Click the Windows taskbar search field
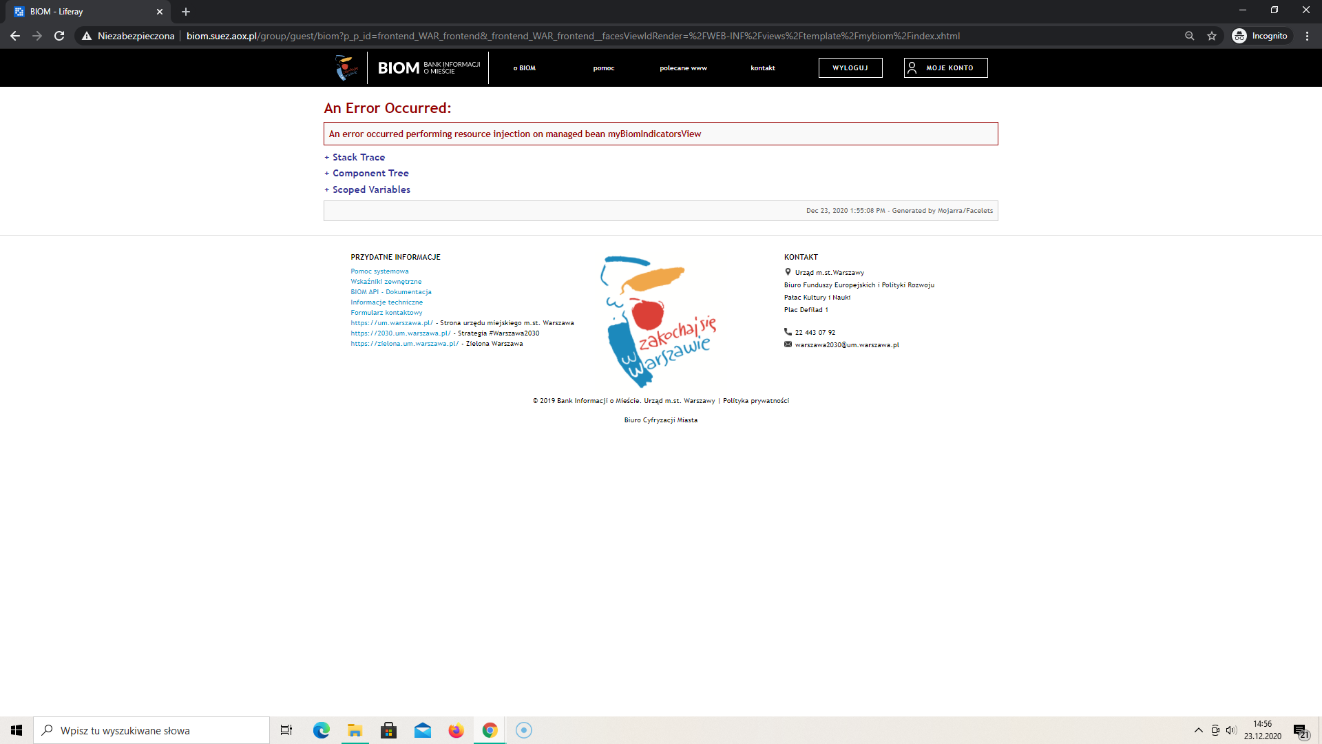The width and height of the screenshot is (1322, 744). [x=151, y=730]
